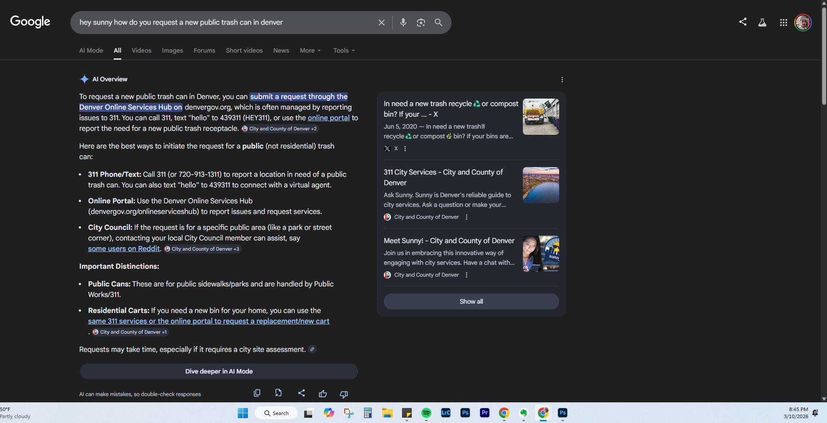Image resolution: width=827 pixels, height=423 pixels.
Task: Open Copilot from the taskbar
Action: (x=329, y=413)
